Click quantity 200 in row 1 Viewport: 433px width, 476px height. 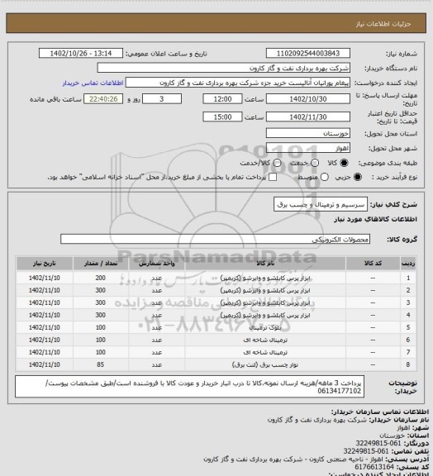(x=101, y=278)
